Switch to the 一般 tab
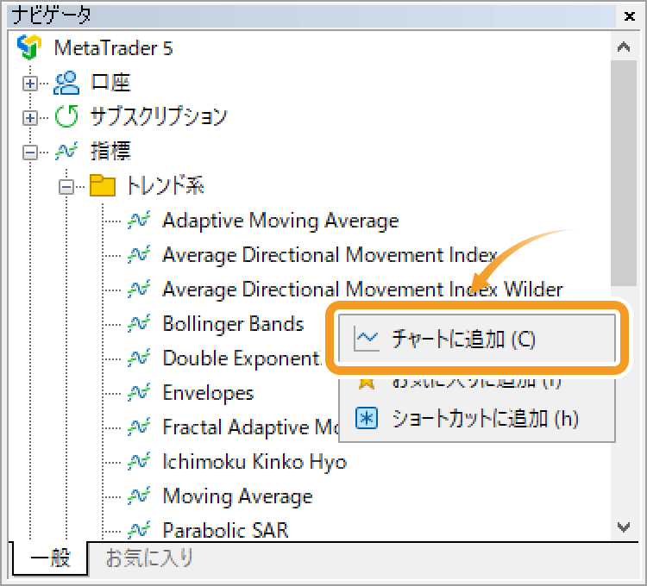 click(x=50, y=558)
